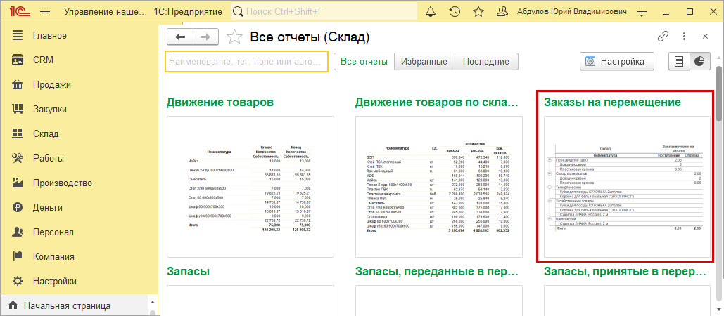Click sidebar scroll up arrow
Viewport: 724px width, 316px height.
(x=152, y=302)
